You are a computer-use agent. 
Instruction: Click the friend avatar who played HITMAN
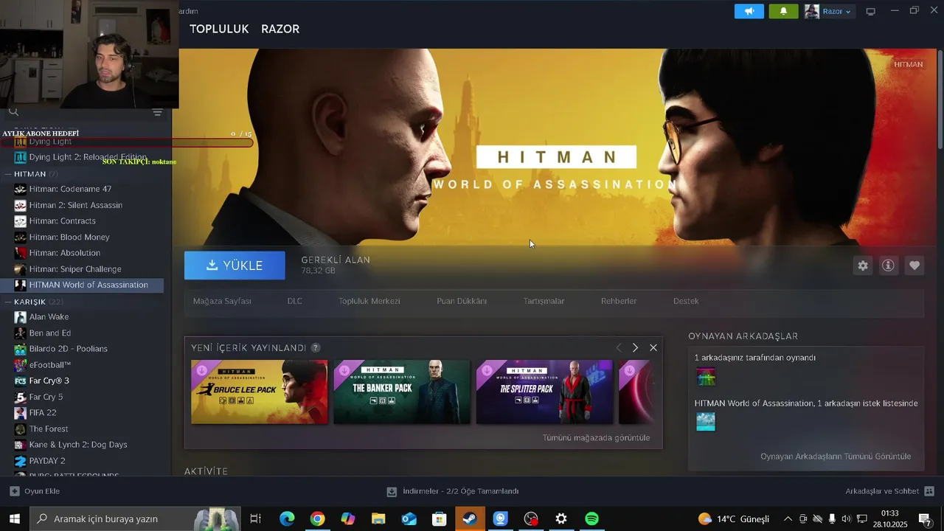point(706,378)
